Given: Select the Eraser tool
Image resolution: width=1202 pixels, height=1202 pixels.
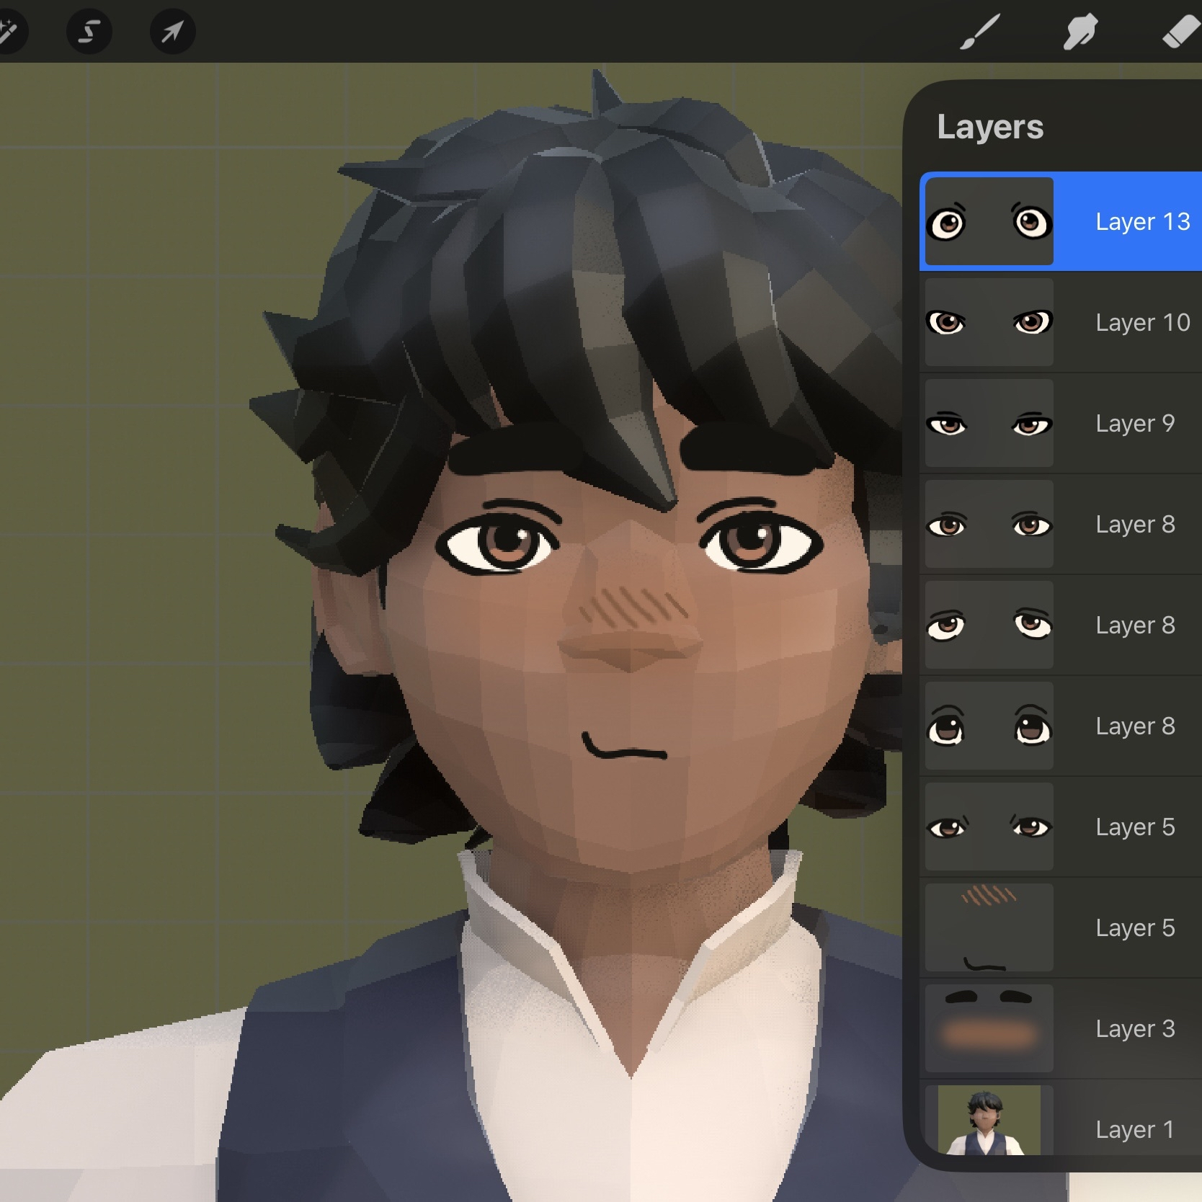Looking at the screenshot, I should pos(1180,32).
